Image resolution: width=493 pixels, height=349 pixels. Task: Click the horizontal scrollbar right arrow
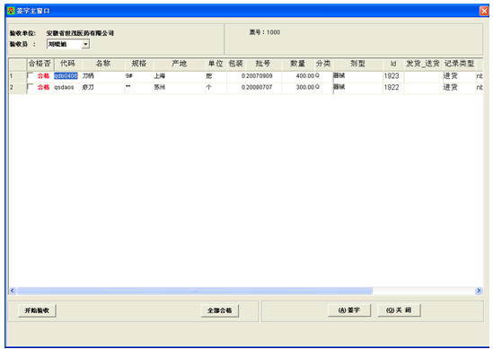click(479, 291)
